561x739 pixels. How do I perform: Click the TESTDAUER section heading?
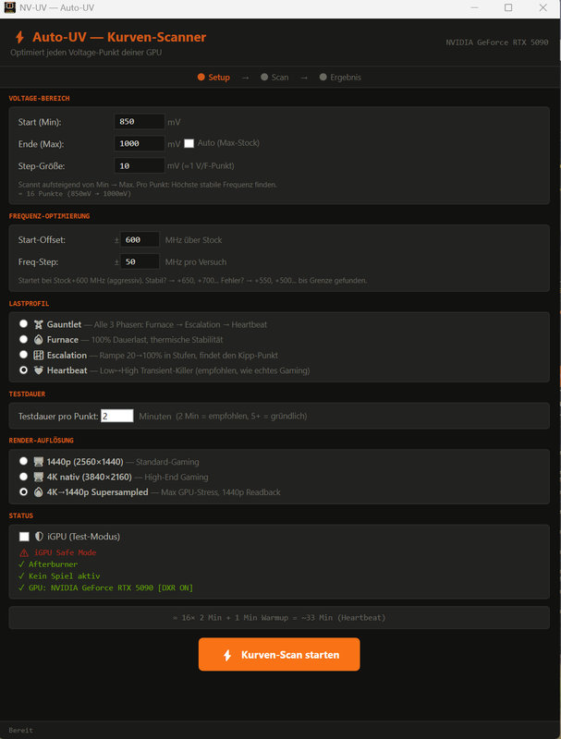(27, 394)
